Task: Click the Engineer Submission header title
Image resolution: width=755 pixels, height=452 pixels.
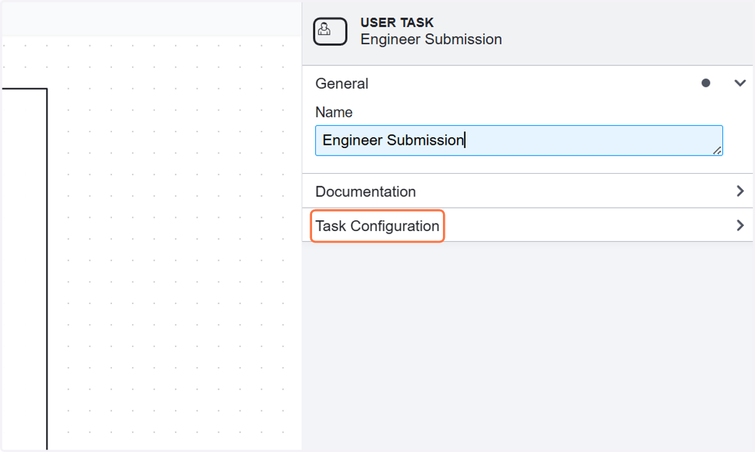Action: tap(431, 39)
